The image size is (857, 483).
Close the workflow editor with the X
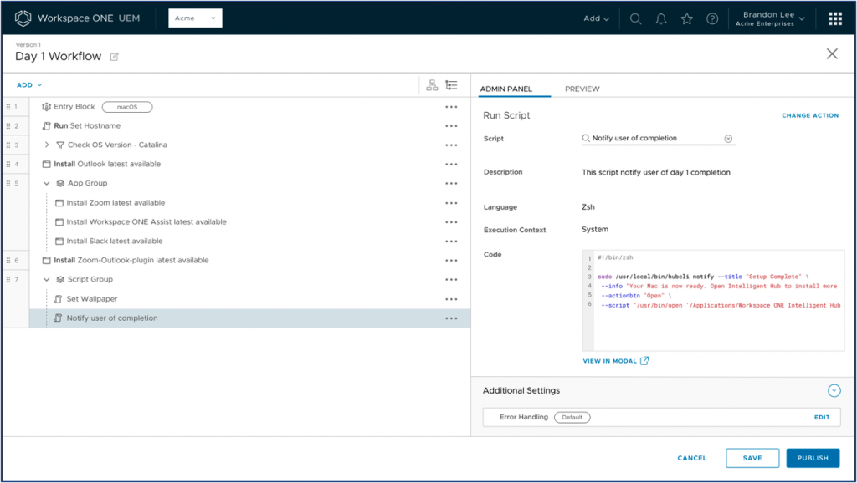(832, 53)
